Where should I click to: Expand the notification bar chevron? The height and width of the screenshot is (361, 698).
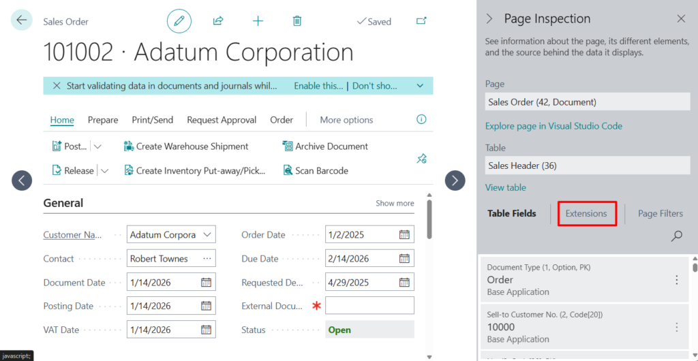pyautogui.click(x=420, y=86)
